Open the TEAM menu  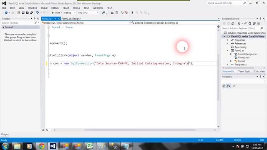(65, 8)
